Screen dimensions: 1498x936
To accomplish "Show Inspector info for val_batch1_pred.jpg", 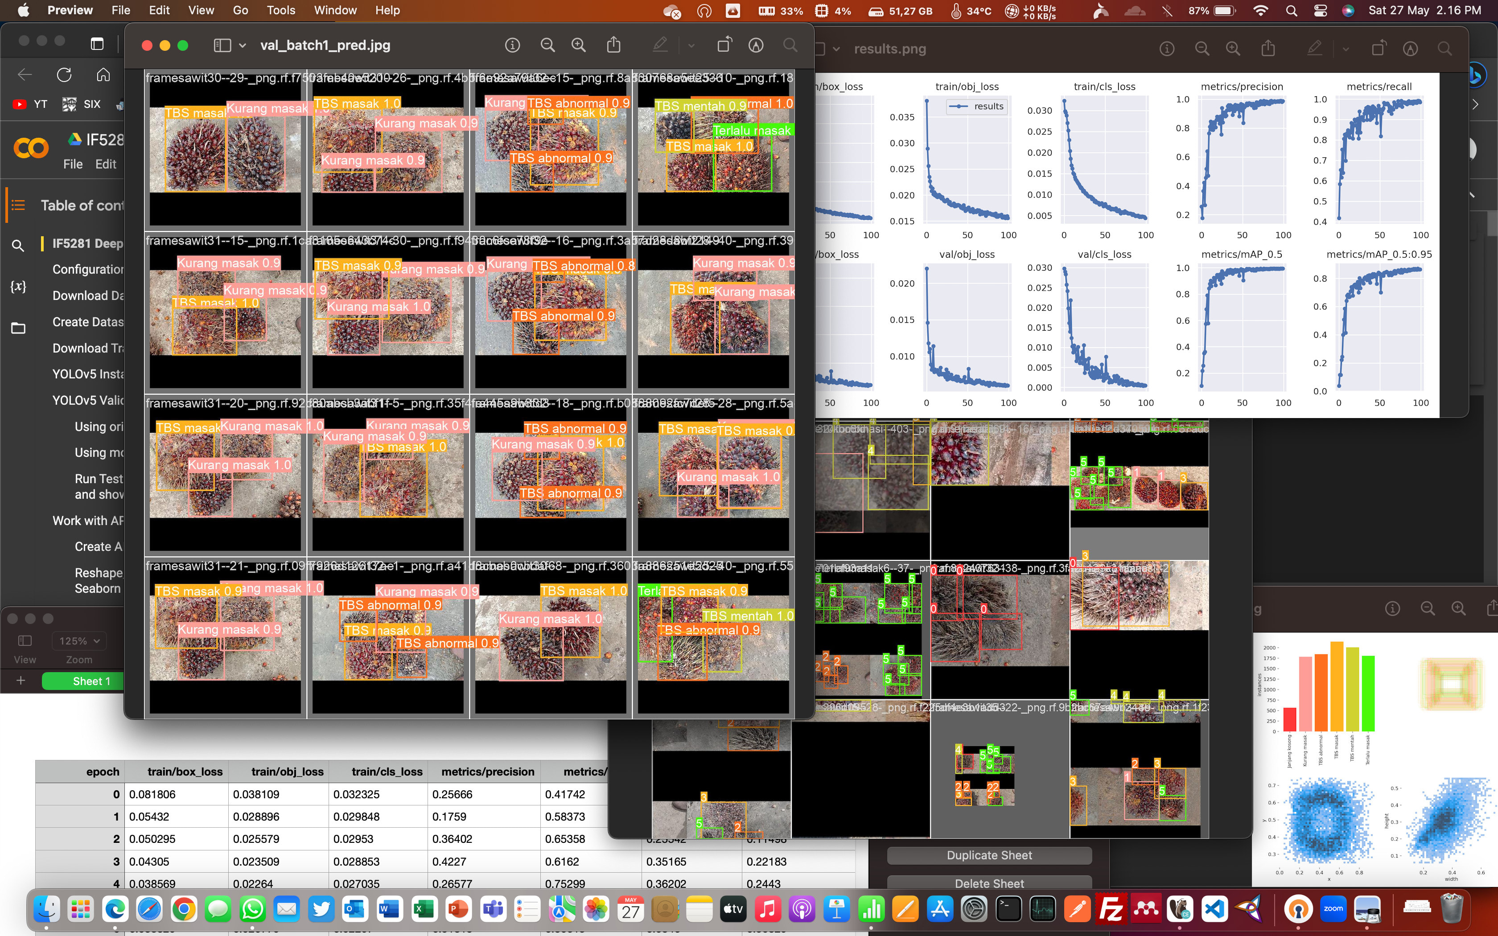I will click(x=512, y=45).
